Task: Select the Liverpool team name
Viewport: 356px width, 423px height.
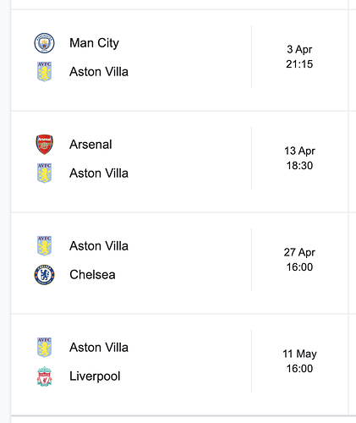Action: [x=95, y=376]
